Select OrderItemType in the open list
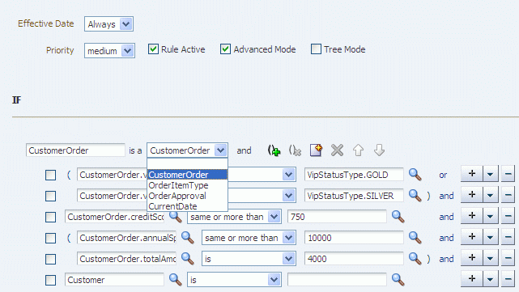Viewport: 519px width, 292px height. coord(187,185)
